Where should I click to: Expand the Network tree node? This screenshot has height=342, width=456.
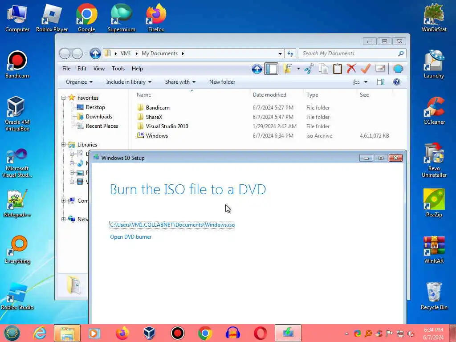click(x=63, y=219)
